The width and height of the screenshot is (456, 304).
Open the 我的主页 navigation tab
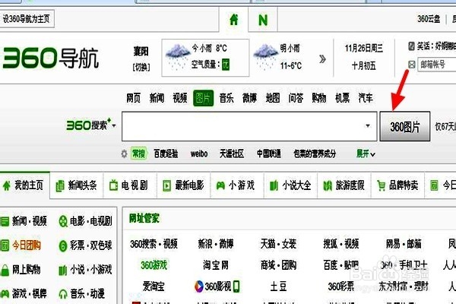pos(25,185)
